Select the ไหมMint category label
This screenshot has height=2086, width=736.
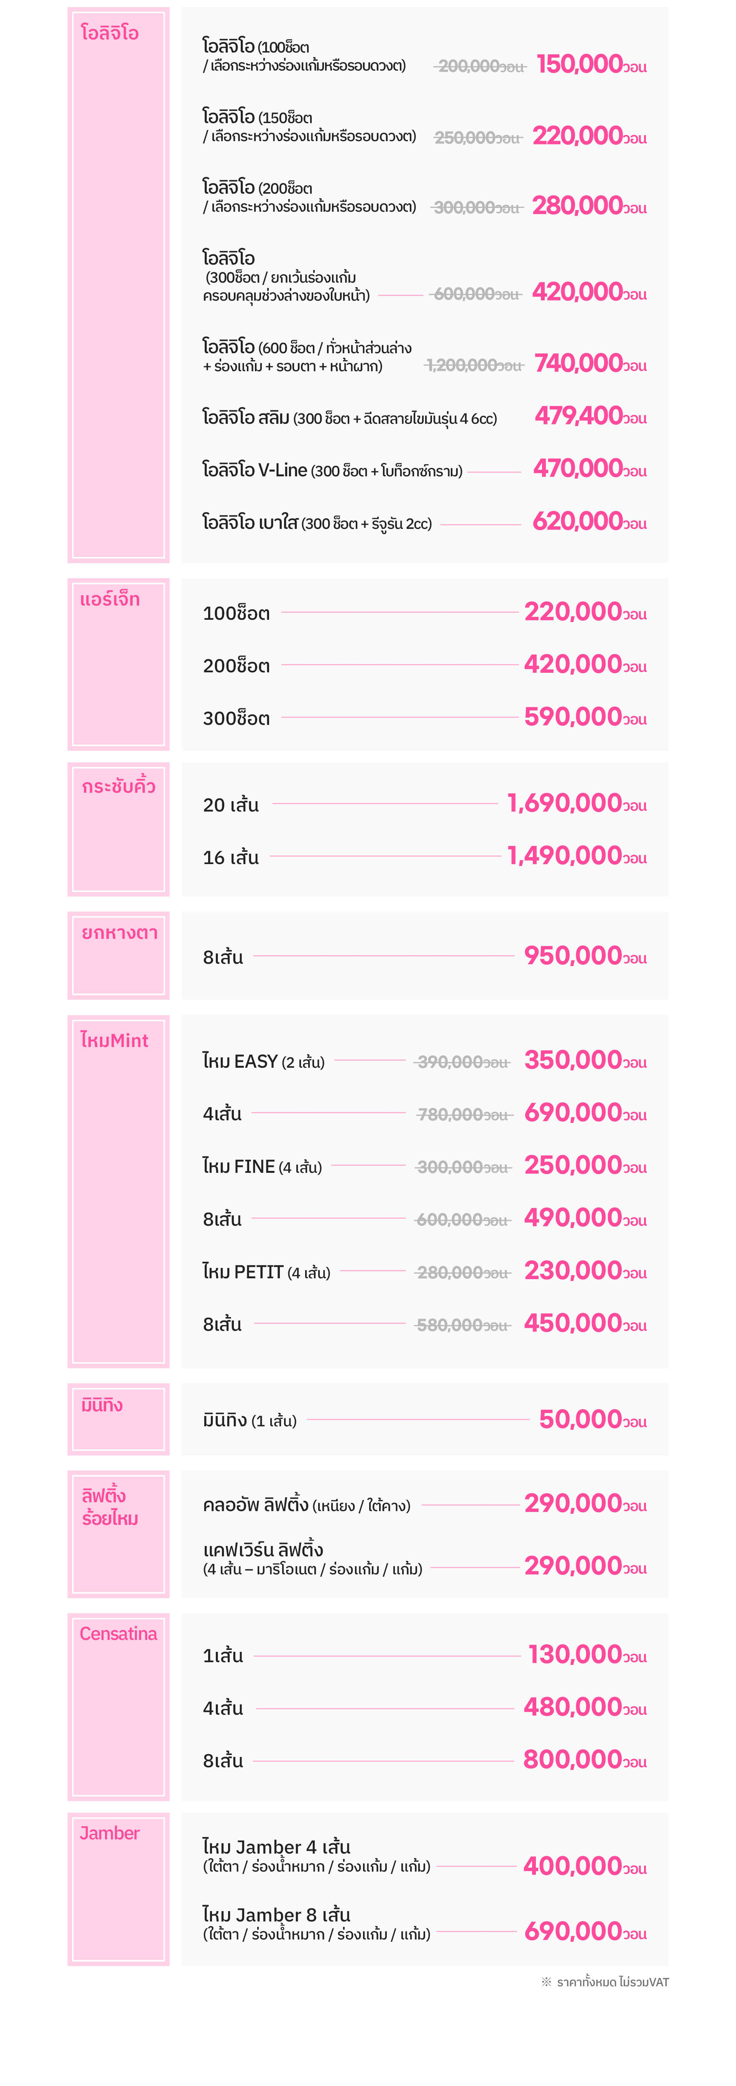[x=114, y=1041]
